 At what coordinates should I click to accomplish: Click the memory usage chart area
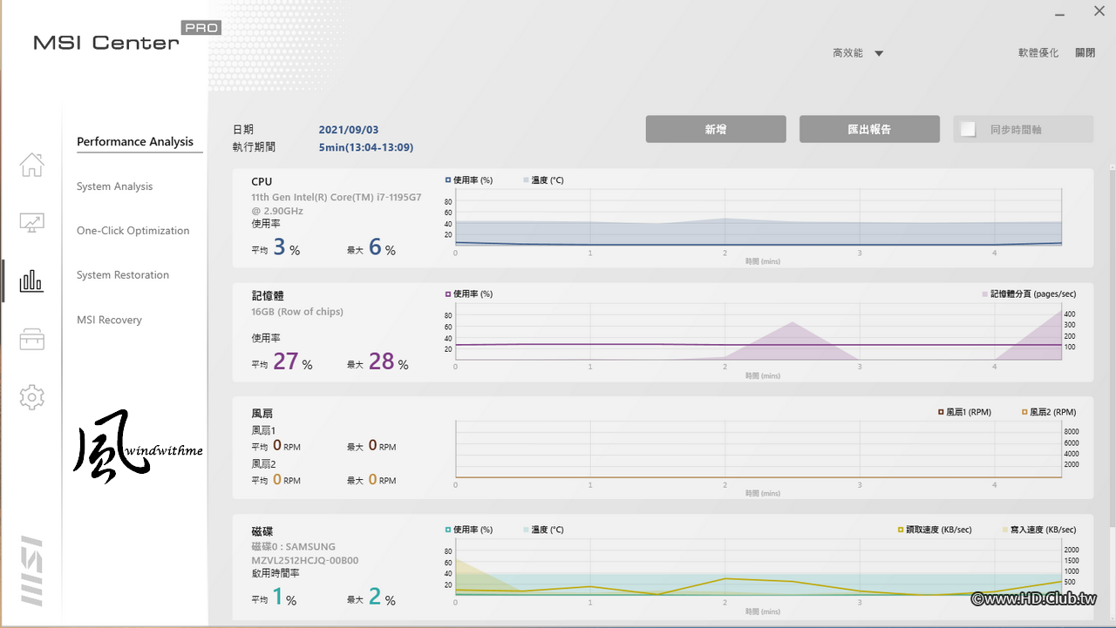pyautogui.click(x=759, y=331)
